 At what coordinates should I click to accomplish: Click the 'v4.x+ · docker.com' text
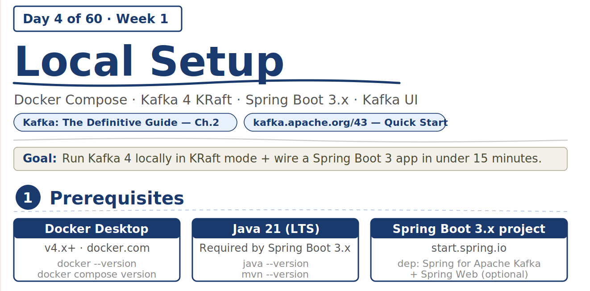(97, 248)
